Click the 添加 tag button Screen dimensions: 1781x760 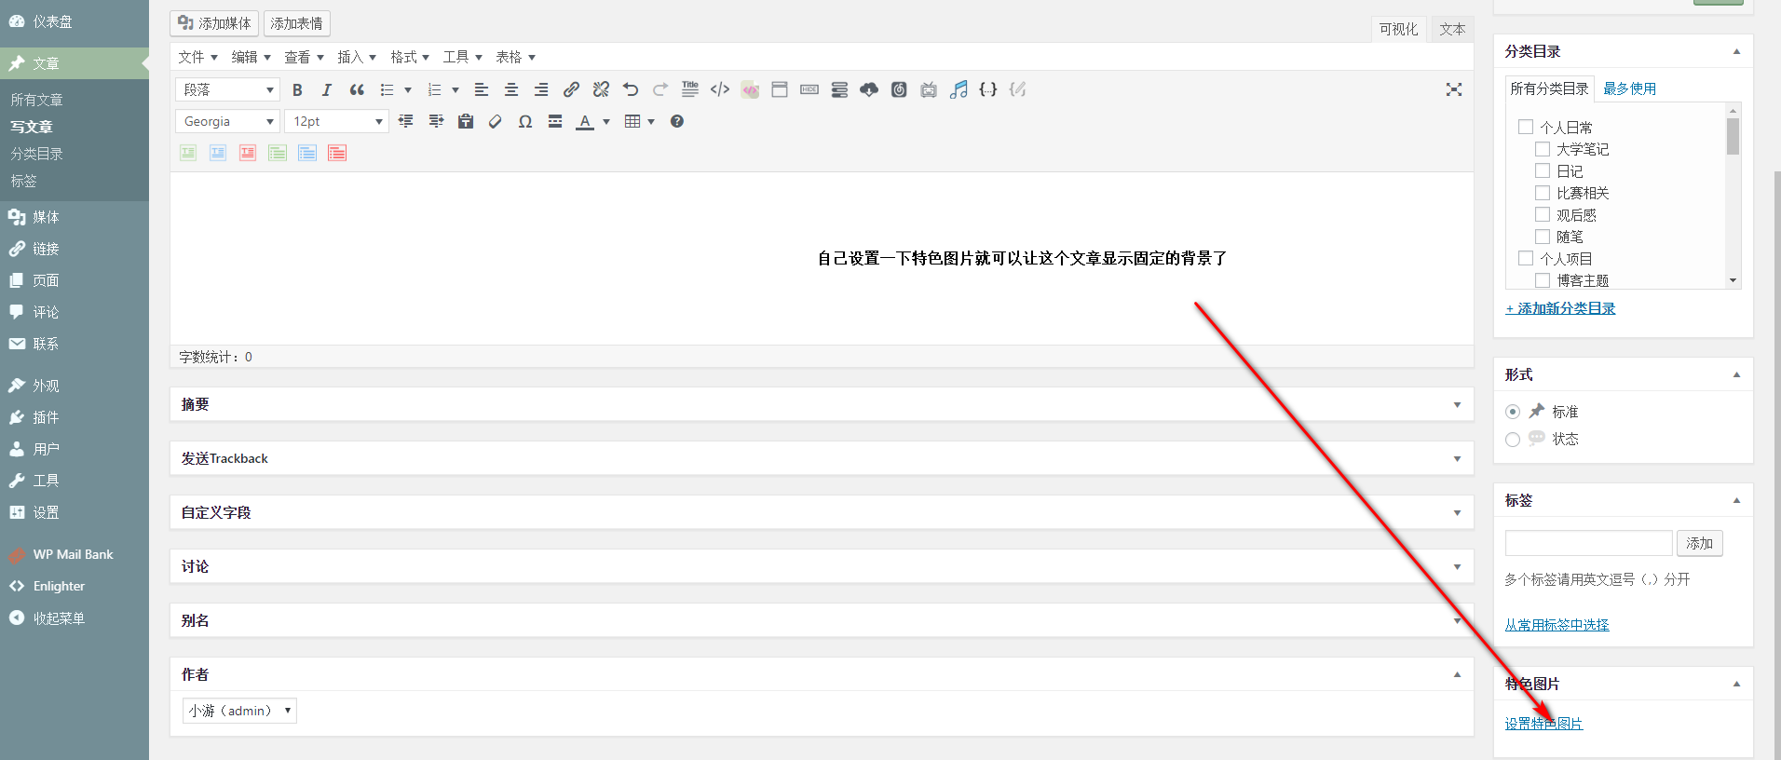[x=1700, y=543]
